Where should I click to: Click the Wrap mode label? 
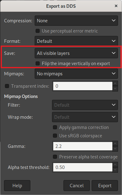pos(20,117)
